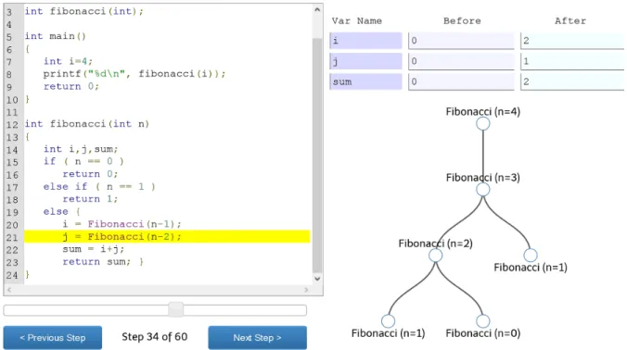Click the horizontal scrollbar right arrow
The height and width of the screenshot is (350, 627).
(306, 290)
